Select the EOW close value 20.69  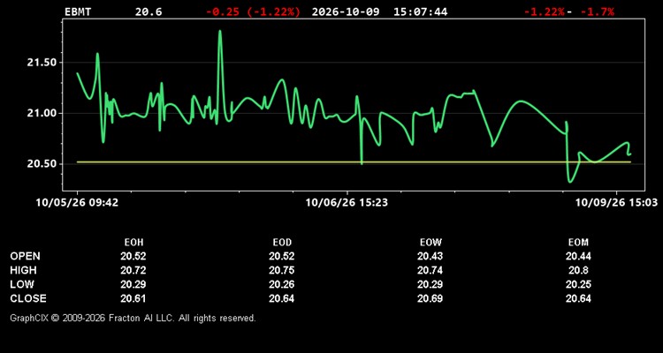click(430, 298)
